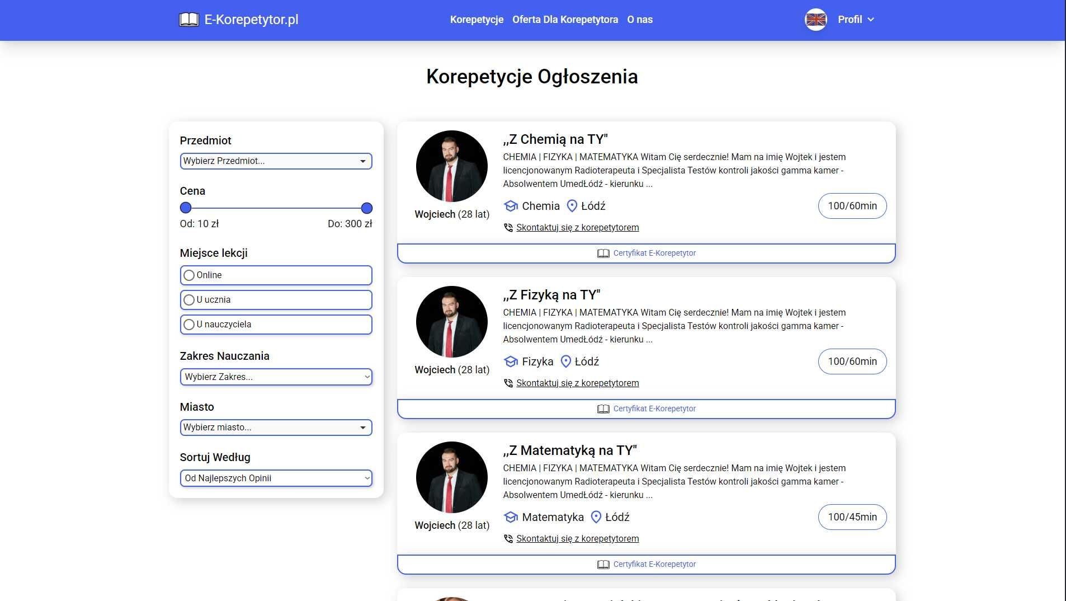Open the Wybierz Zakres dropdown

tap(276, 377)
